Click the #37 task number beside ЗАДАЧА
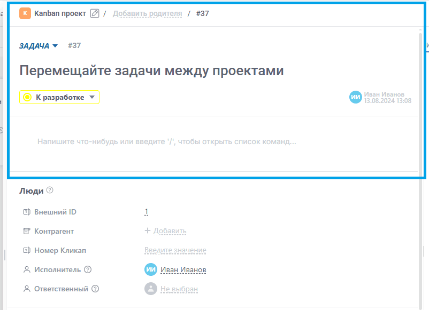 [74, 45]
